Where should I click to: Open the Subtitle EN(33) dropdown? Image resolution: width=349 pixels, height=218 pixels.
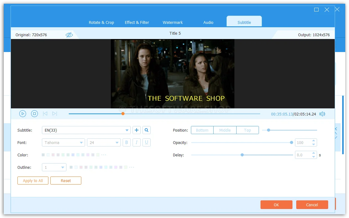86,130
